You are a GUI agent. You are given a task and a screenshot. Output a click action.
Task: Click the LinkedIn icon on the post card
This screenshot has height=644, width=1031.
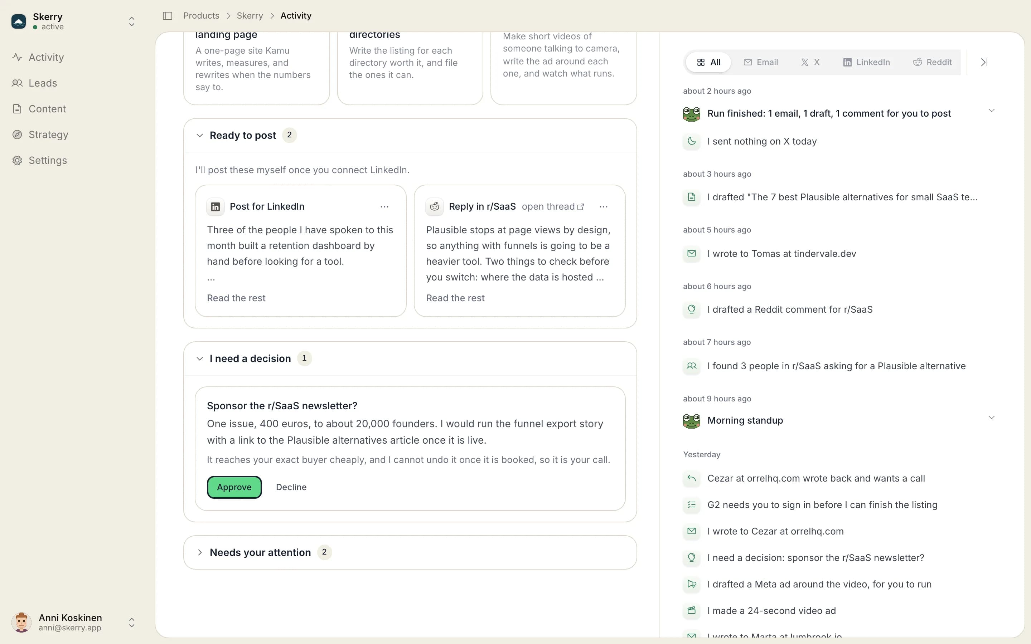pos(216,206)
